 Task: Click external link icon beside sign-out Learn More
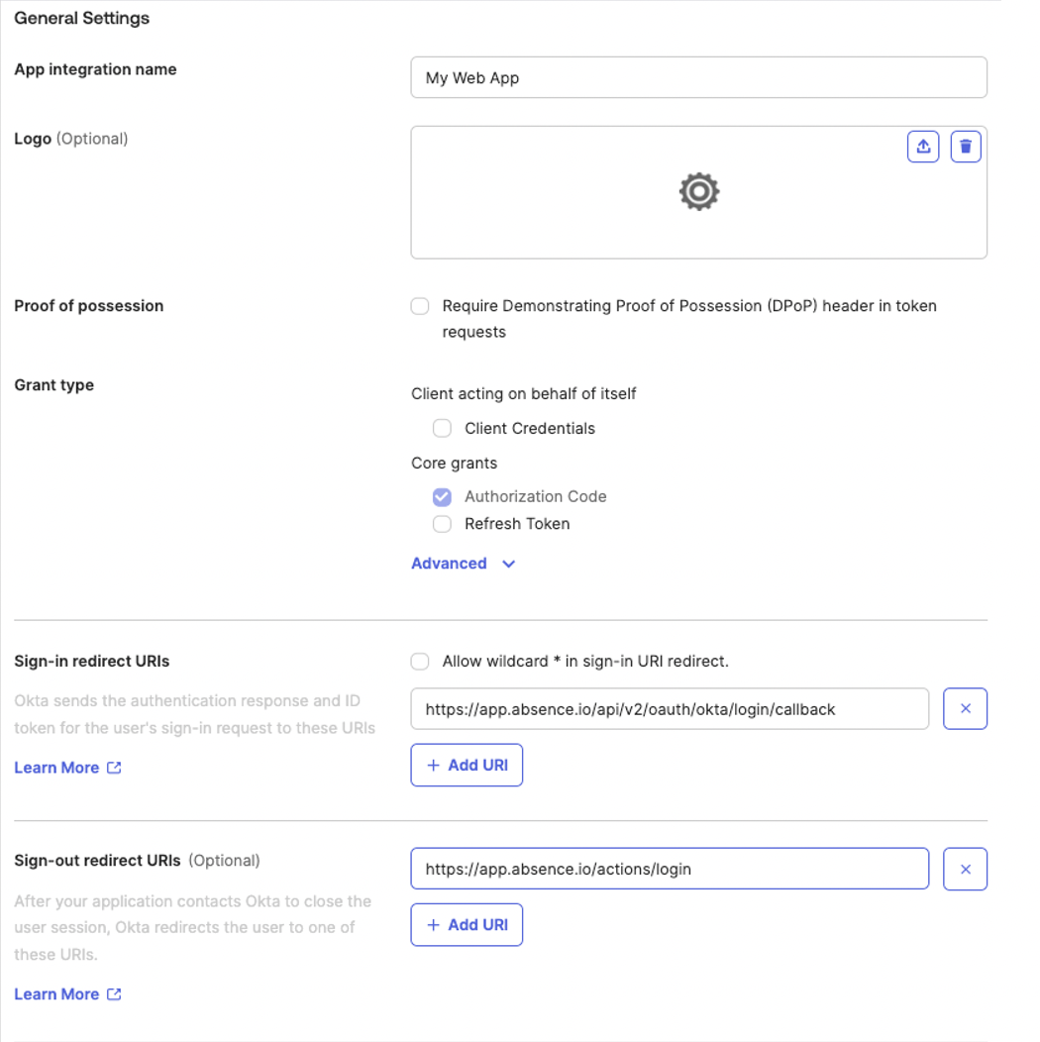(x=114, y=994)
